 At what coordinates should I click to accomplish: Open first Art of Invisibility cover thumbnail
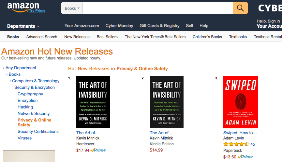tap(93, 102)
